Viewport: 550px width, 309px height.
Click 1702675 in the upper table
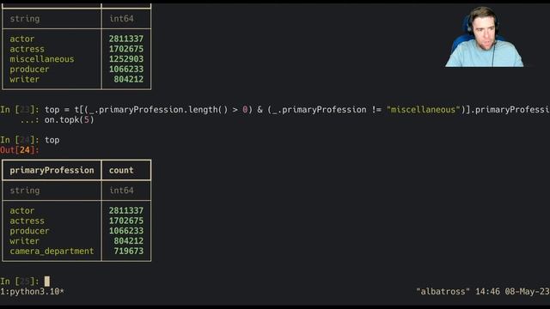(x=126, y=49)
